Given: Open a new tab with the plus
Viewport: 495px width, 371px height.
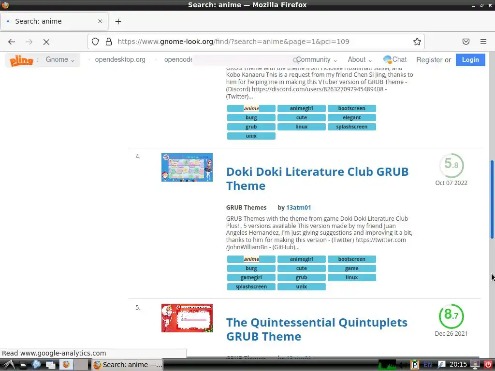Looking at the screenshot, I should [x=118, y=21].
